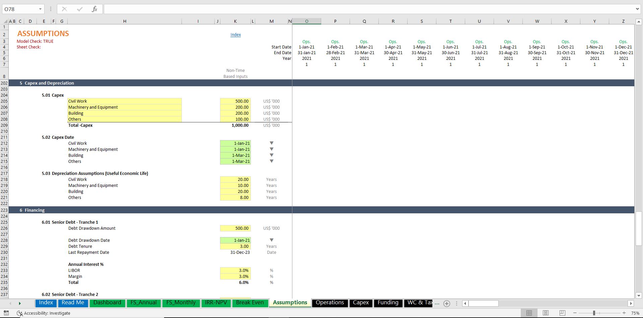Switch to the Capex sheet tab

pos(361,303)
